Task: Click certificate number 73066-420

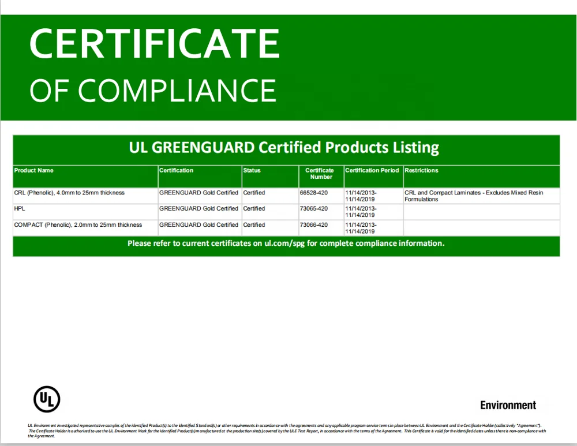Action: tap(313, 225)
